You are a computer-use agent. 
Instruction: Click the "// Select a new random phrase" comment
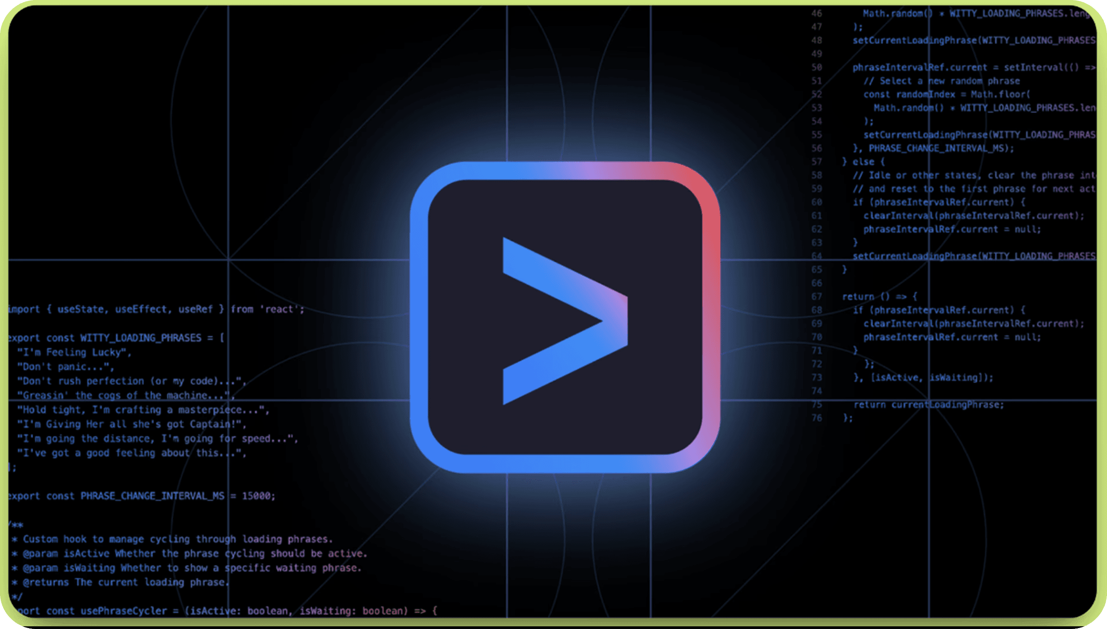pos(941,81)
